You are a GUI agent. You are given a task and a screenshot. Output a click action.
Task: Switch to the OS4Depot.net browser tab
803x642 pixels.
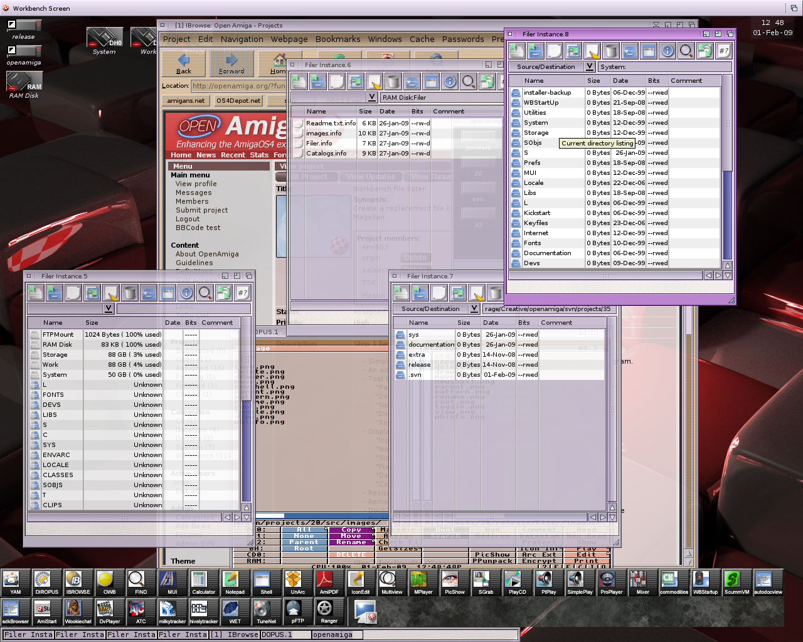tap(238, 100)
